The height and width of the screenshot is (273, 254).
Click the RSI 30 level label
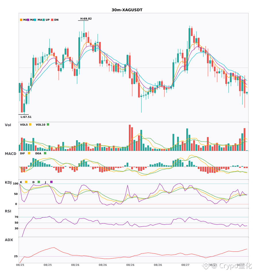16,228
